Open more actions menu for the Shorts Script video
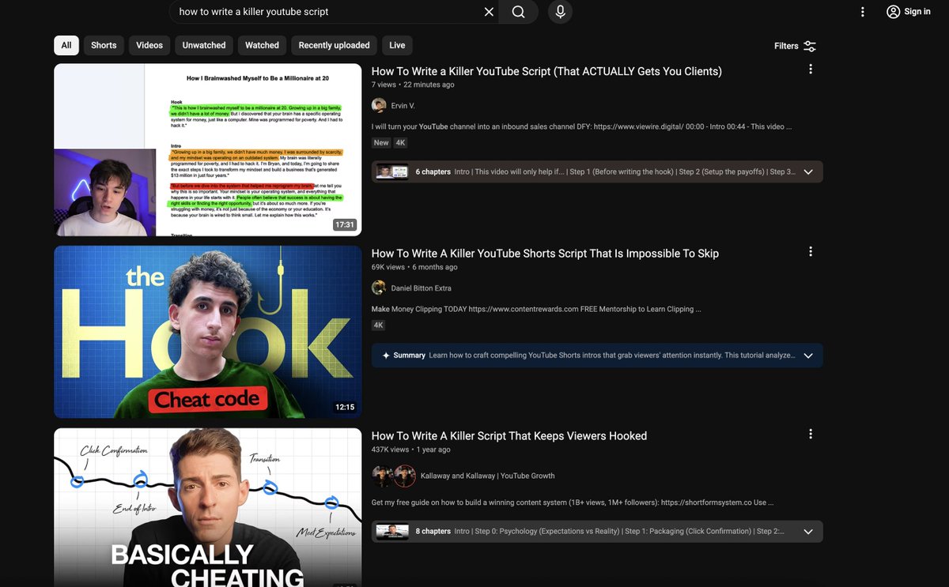 point(811,252)
